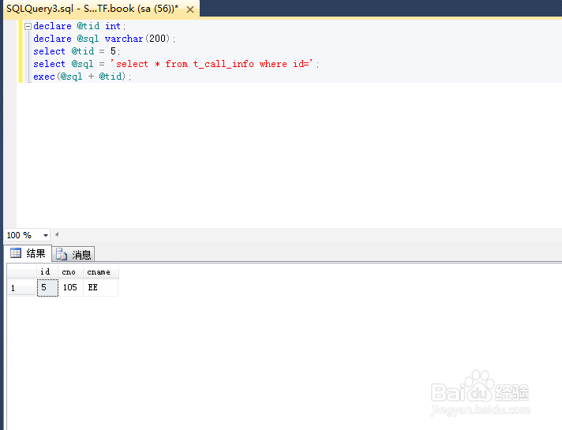Collapse the declare code block

(28, 26)
